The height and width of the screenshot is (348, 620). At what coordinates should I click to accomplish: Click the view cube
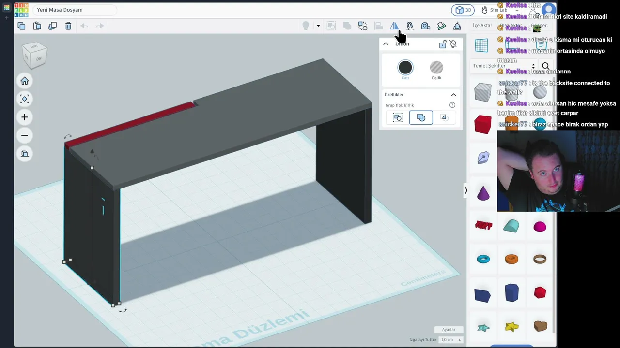tap(35, 55)
